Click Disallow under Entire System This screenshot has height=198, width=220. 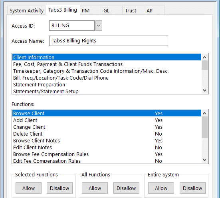[192, 188]
